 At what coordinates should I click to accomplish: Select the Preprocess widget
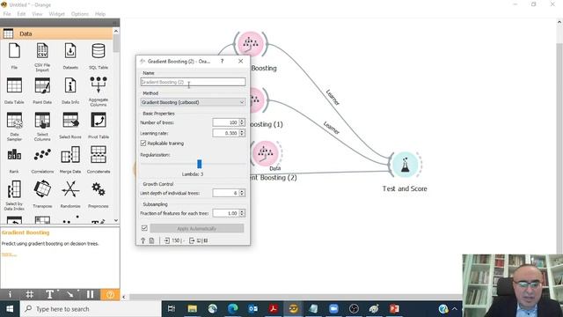click(x=99, y=194)
